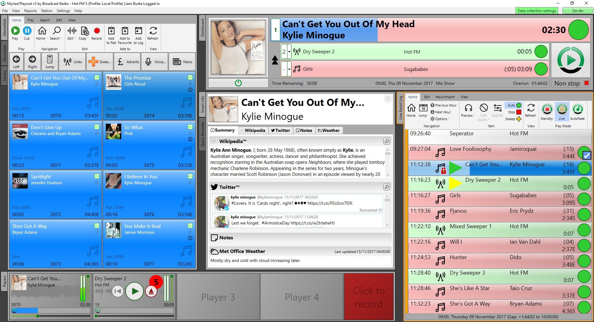Start recording with the red Record icon
The height and width of the screenshot is (322, 594).
97,31
